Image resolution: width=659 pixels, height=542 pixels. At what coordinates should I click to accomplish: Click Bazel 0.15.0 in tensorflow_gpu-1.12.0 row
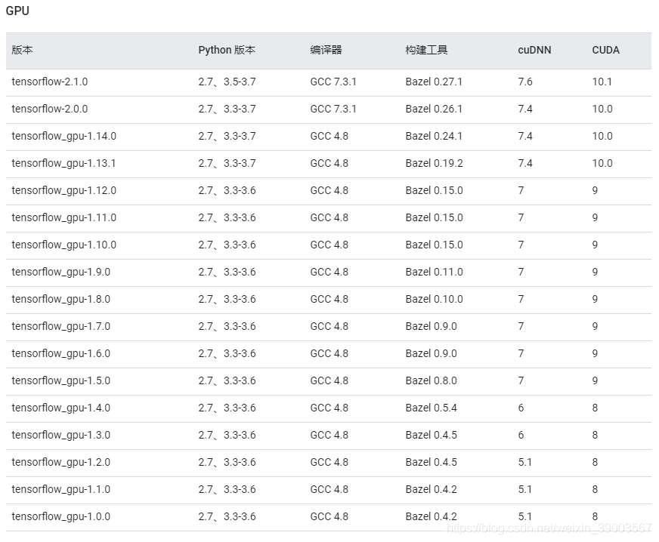coord(434,190)
